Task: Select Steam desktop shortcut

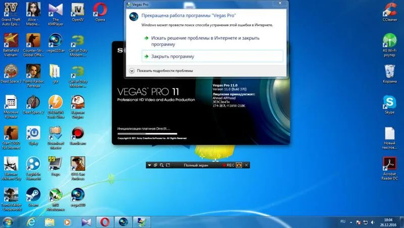Action: pyautogui.click(x=33, y=197)
